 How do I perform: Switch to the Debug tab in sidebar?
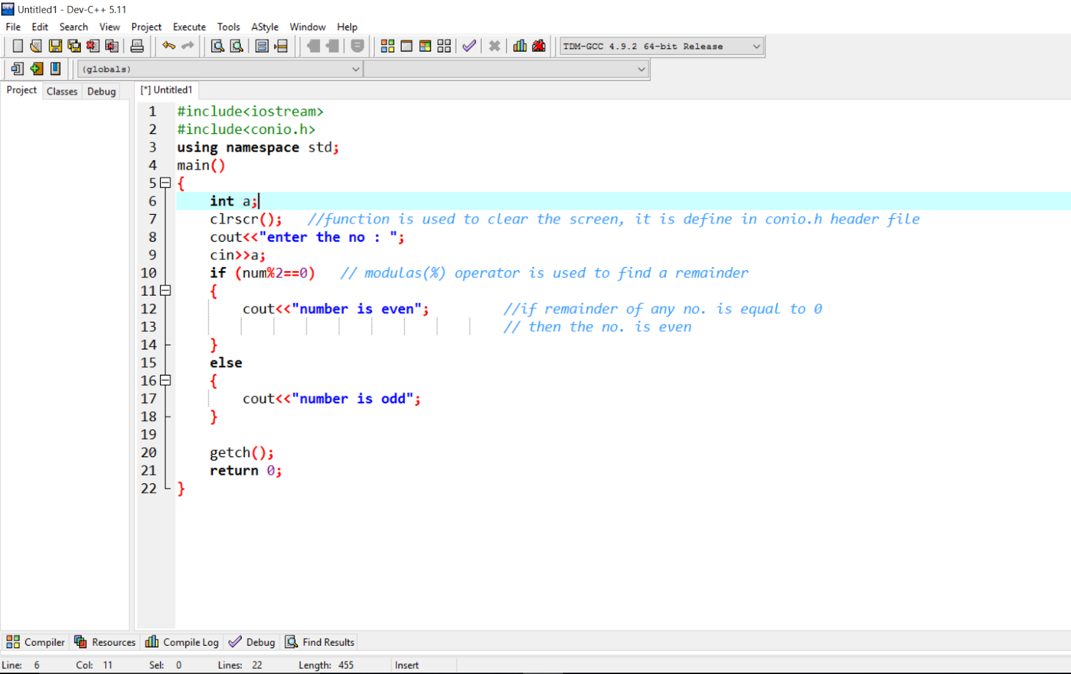pos(100,91)
